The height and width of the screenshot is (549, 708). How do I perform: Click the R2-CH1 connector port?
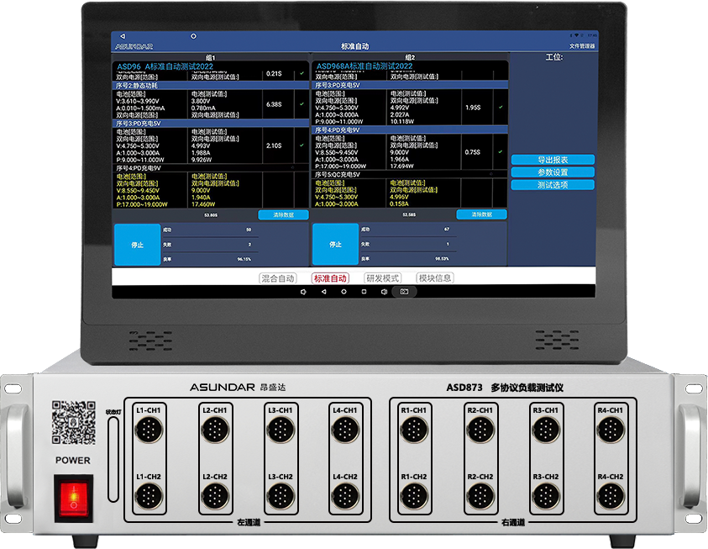480,430
